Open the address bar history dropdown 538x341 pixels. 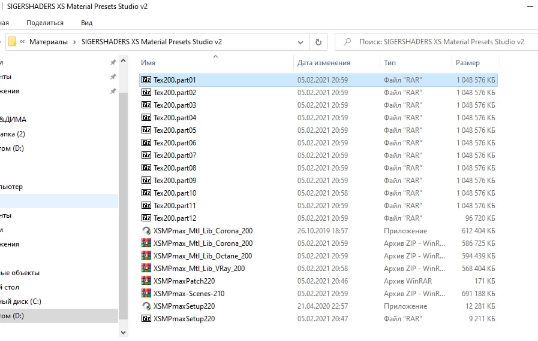point(300,42)
